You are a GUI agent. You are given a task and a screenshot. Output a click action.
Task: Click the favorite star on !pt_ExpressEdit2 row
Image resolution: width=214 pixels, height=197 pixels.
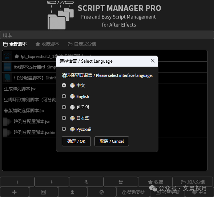[x=17, y=56]
